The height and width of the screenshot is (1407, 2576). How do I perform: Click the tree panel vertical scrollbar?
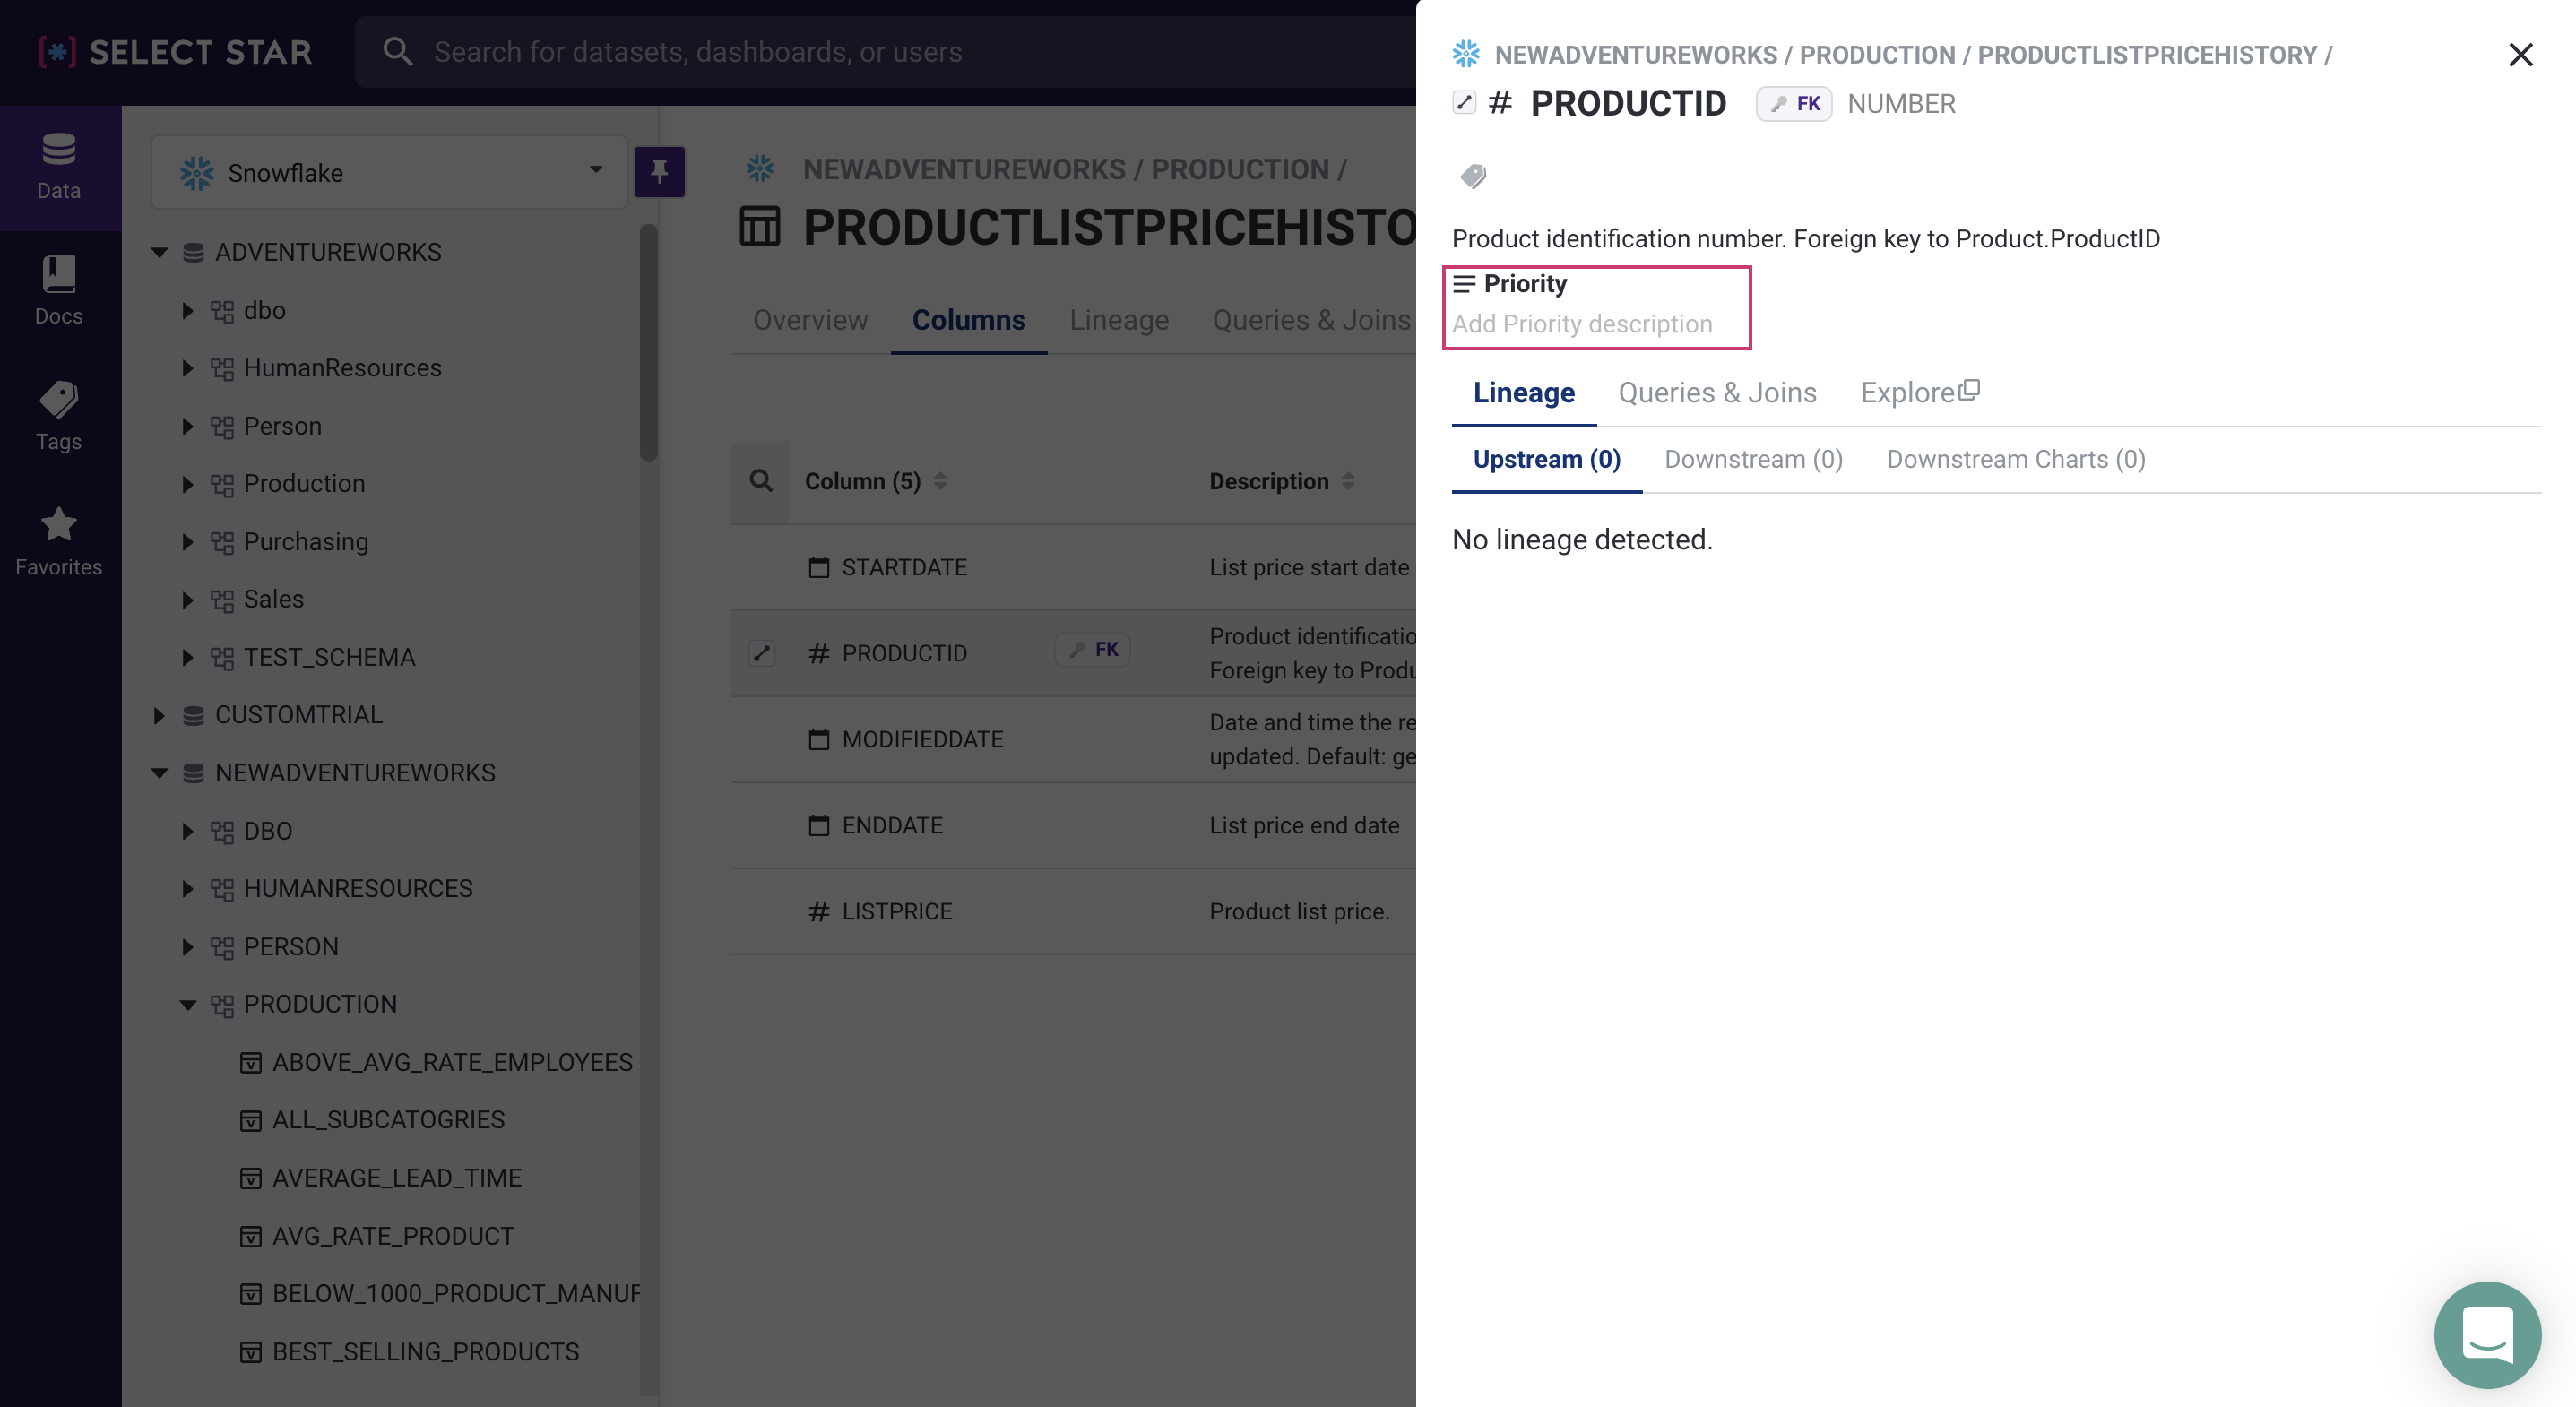click(x=649, y=342)
